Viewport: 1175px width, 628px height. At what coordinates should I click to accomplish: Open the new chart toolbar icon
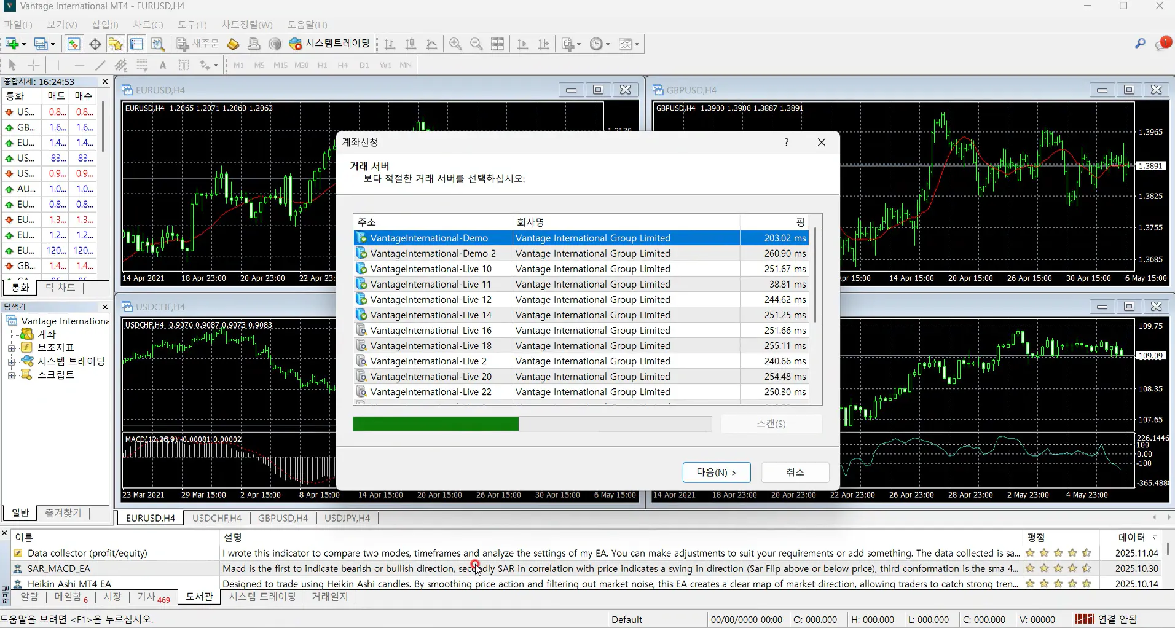coord(11,44)
